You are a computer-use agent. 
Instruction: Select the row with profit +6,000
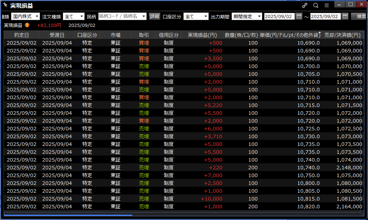pos(183,129)
